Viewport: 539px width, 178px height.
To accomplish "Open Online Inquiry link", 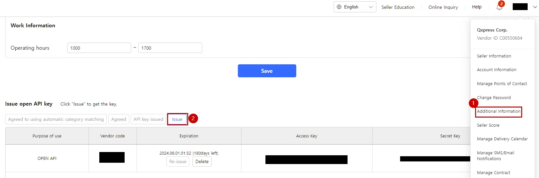I will pos(443,7).
